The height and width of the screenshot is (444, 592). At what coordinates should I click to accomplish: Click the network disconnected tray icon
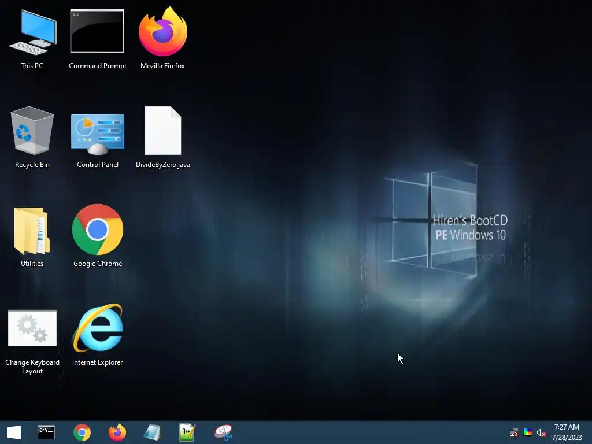(x=514, y=432)
